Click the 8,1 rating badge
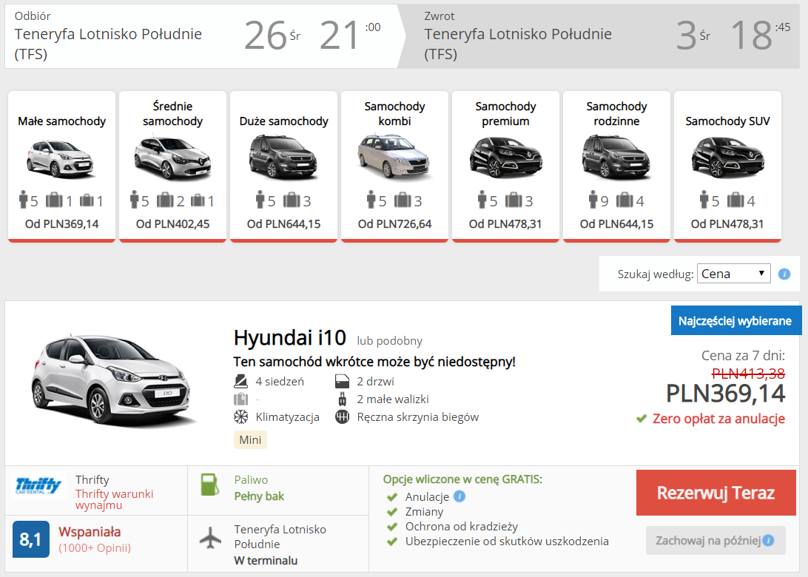 31,539
